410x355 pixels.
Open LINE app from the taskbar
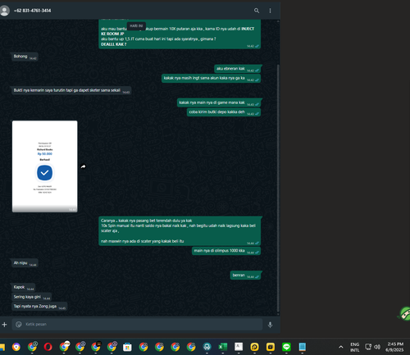(286, 347)
